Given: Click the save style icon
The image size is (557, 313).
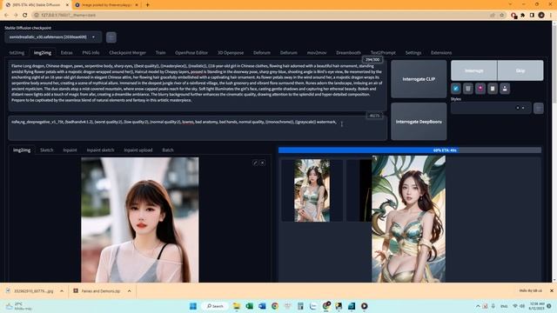Looking at the screenshot, I should tap(505, 89).
